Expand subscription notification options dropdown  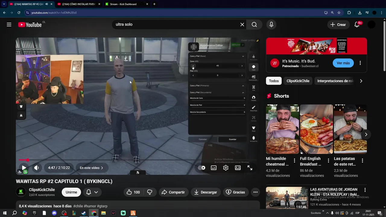pos(92,192)
